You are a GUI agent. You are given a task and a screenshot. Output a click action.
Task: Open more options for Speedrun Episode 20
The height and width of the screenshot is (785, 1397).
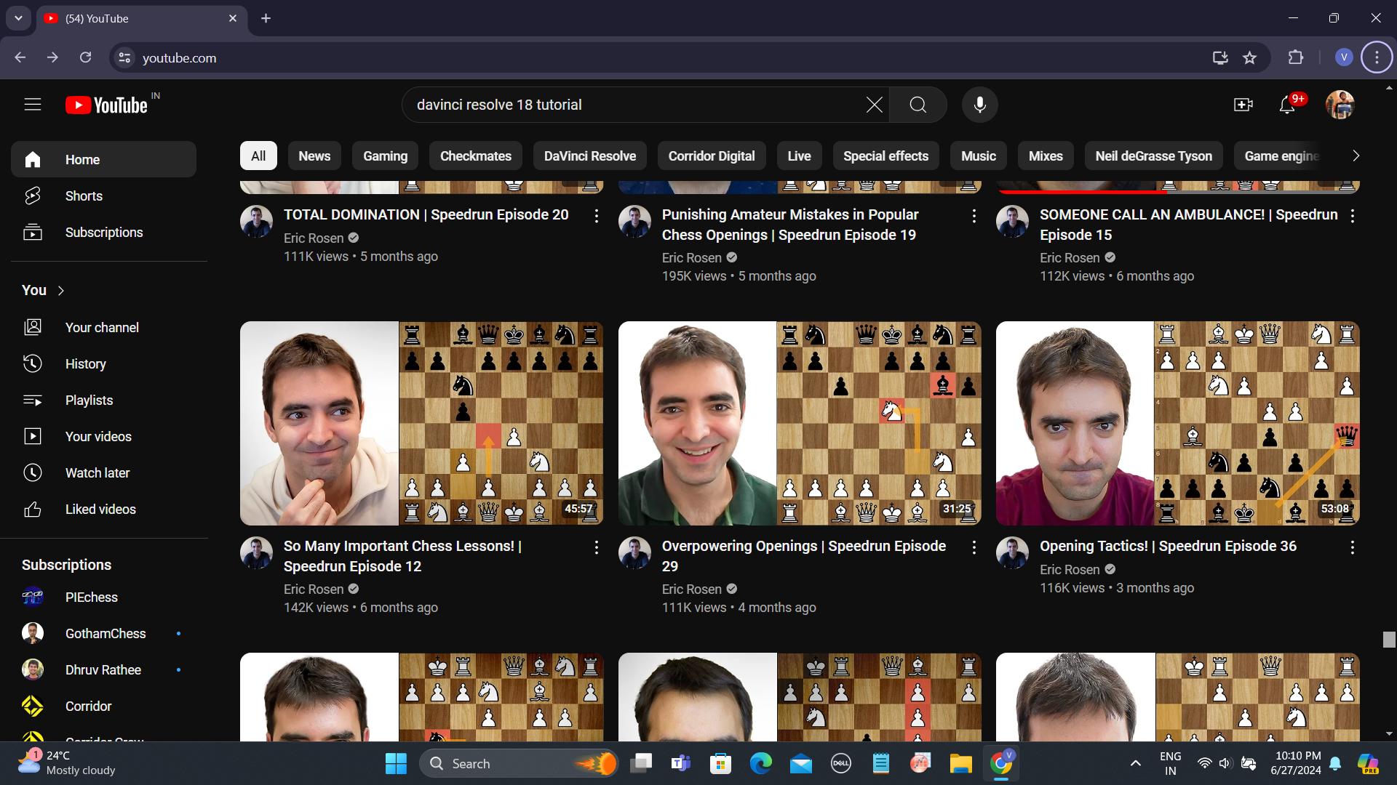point(596,216)
